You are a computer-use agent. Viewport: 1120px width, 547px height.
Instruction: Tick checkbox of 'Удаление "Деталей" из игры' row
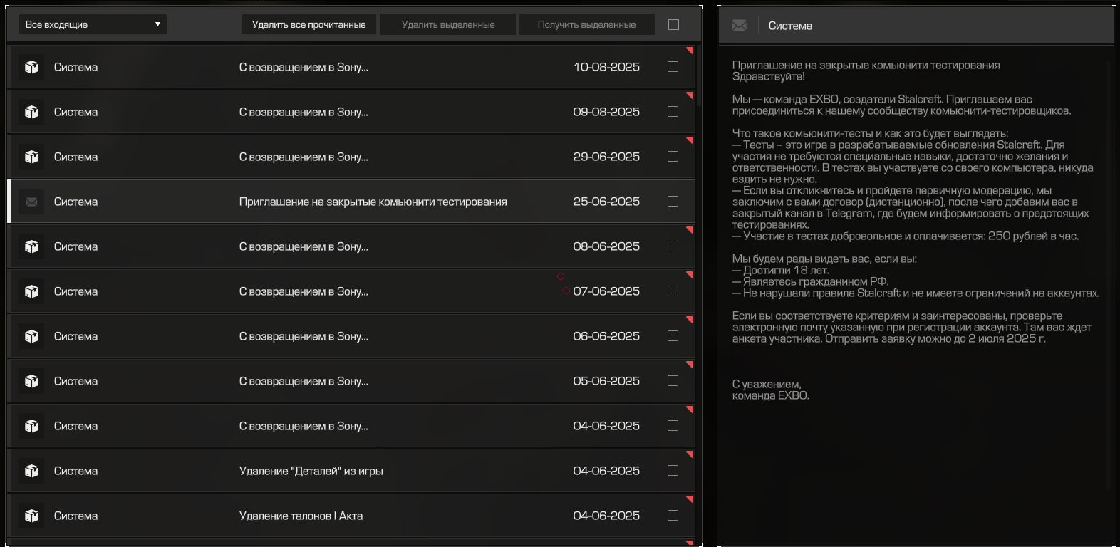click(x=673, y=470)
